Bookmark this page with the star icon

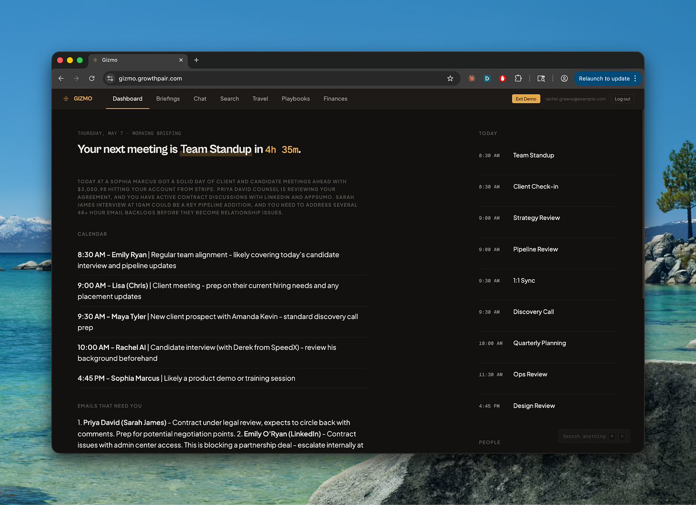pyautogui.click(x=450, y=78)
